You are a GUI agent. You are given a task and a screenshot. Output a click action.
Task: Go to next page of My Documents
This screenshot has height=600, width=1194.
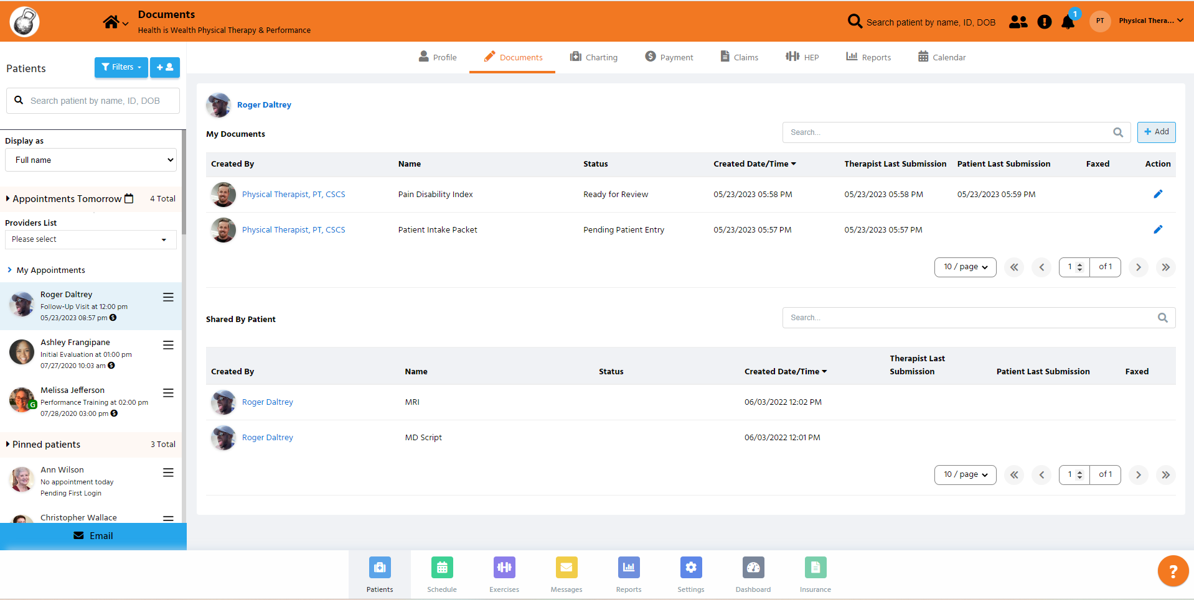point(1138,267)
